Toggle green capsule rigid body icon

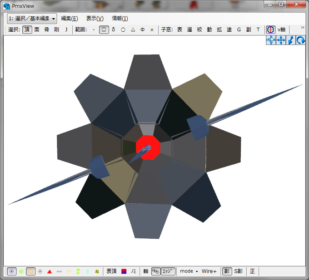pos(78,271)
